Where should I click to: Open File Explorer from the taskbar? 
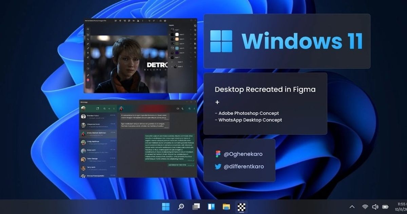tap(227, 206)
